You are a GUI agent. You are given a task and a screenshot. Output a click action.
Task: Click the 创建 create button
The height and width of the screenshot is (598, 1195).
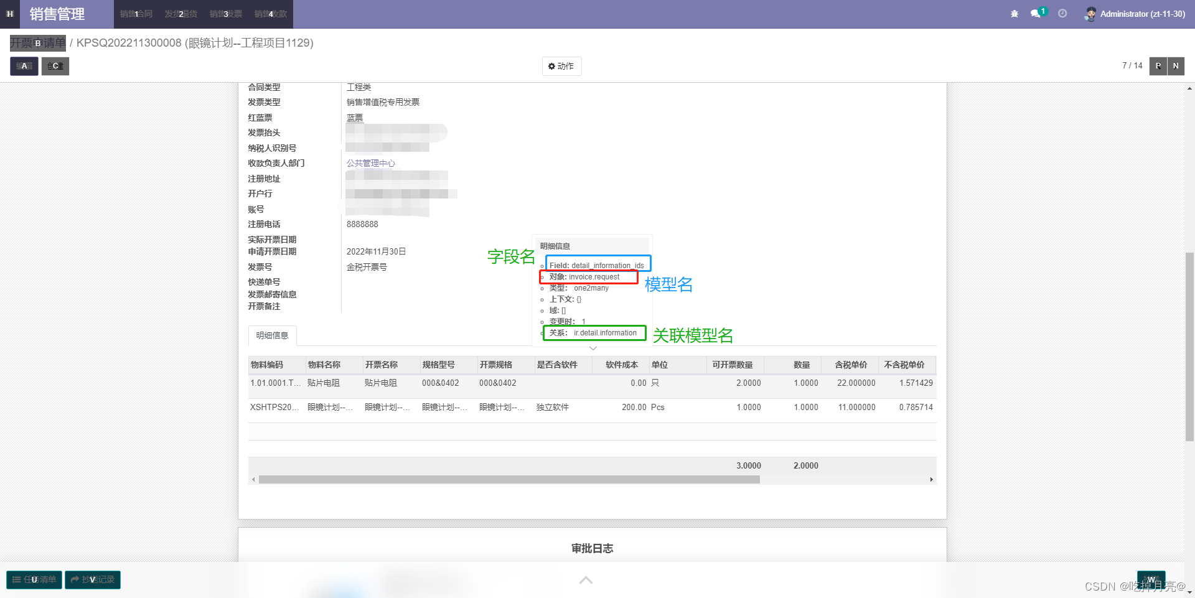[x=55, y=66]
